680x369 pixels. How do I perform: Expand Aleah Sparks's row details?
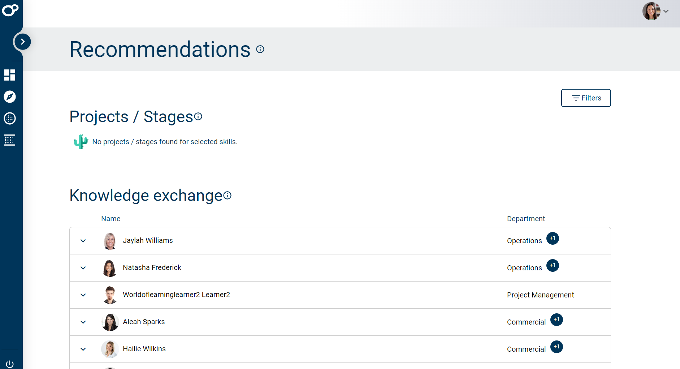[x=83, y=322]
